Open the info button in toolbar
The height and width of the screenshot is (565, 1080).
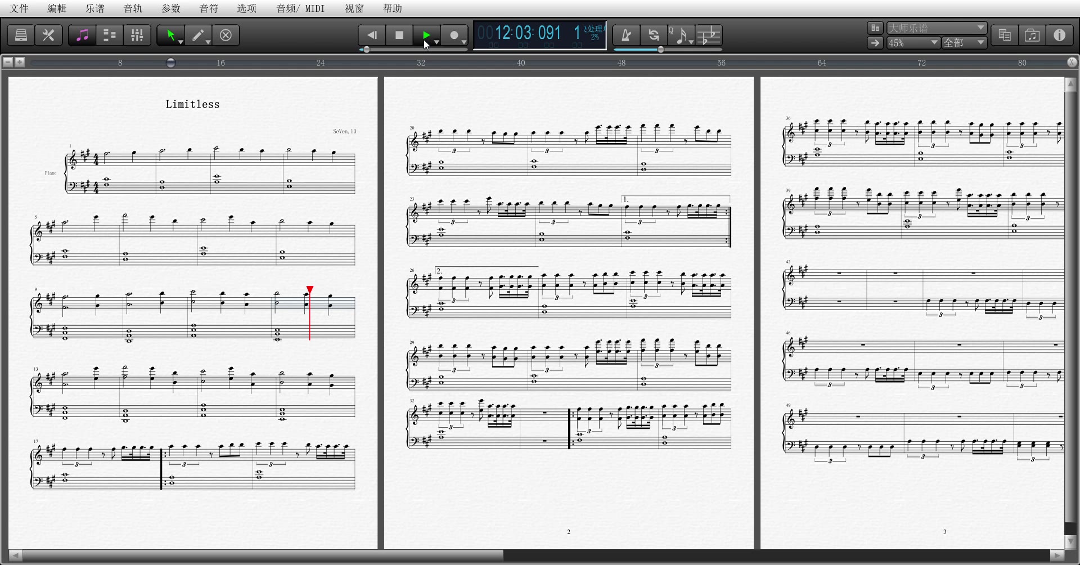tap(1059, 35)
